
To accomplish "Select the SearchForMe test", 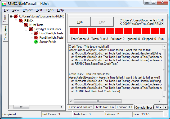I will pyautogui.click(x=48, y=42).
